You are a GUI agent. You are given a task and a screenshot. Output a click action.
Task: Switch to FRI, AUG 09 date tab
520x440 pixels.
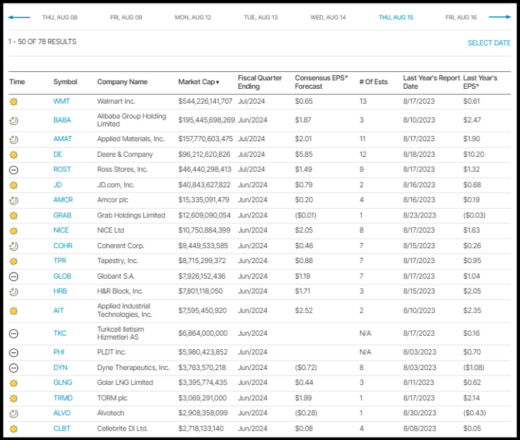[126, 17]
